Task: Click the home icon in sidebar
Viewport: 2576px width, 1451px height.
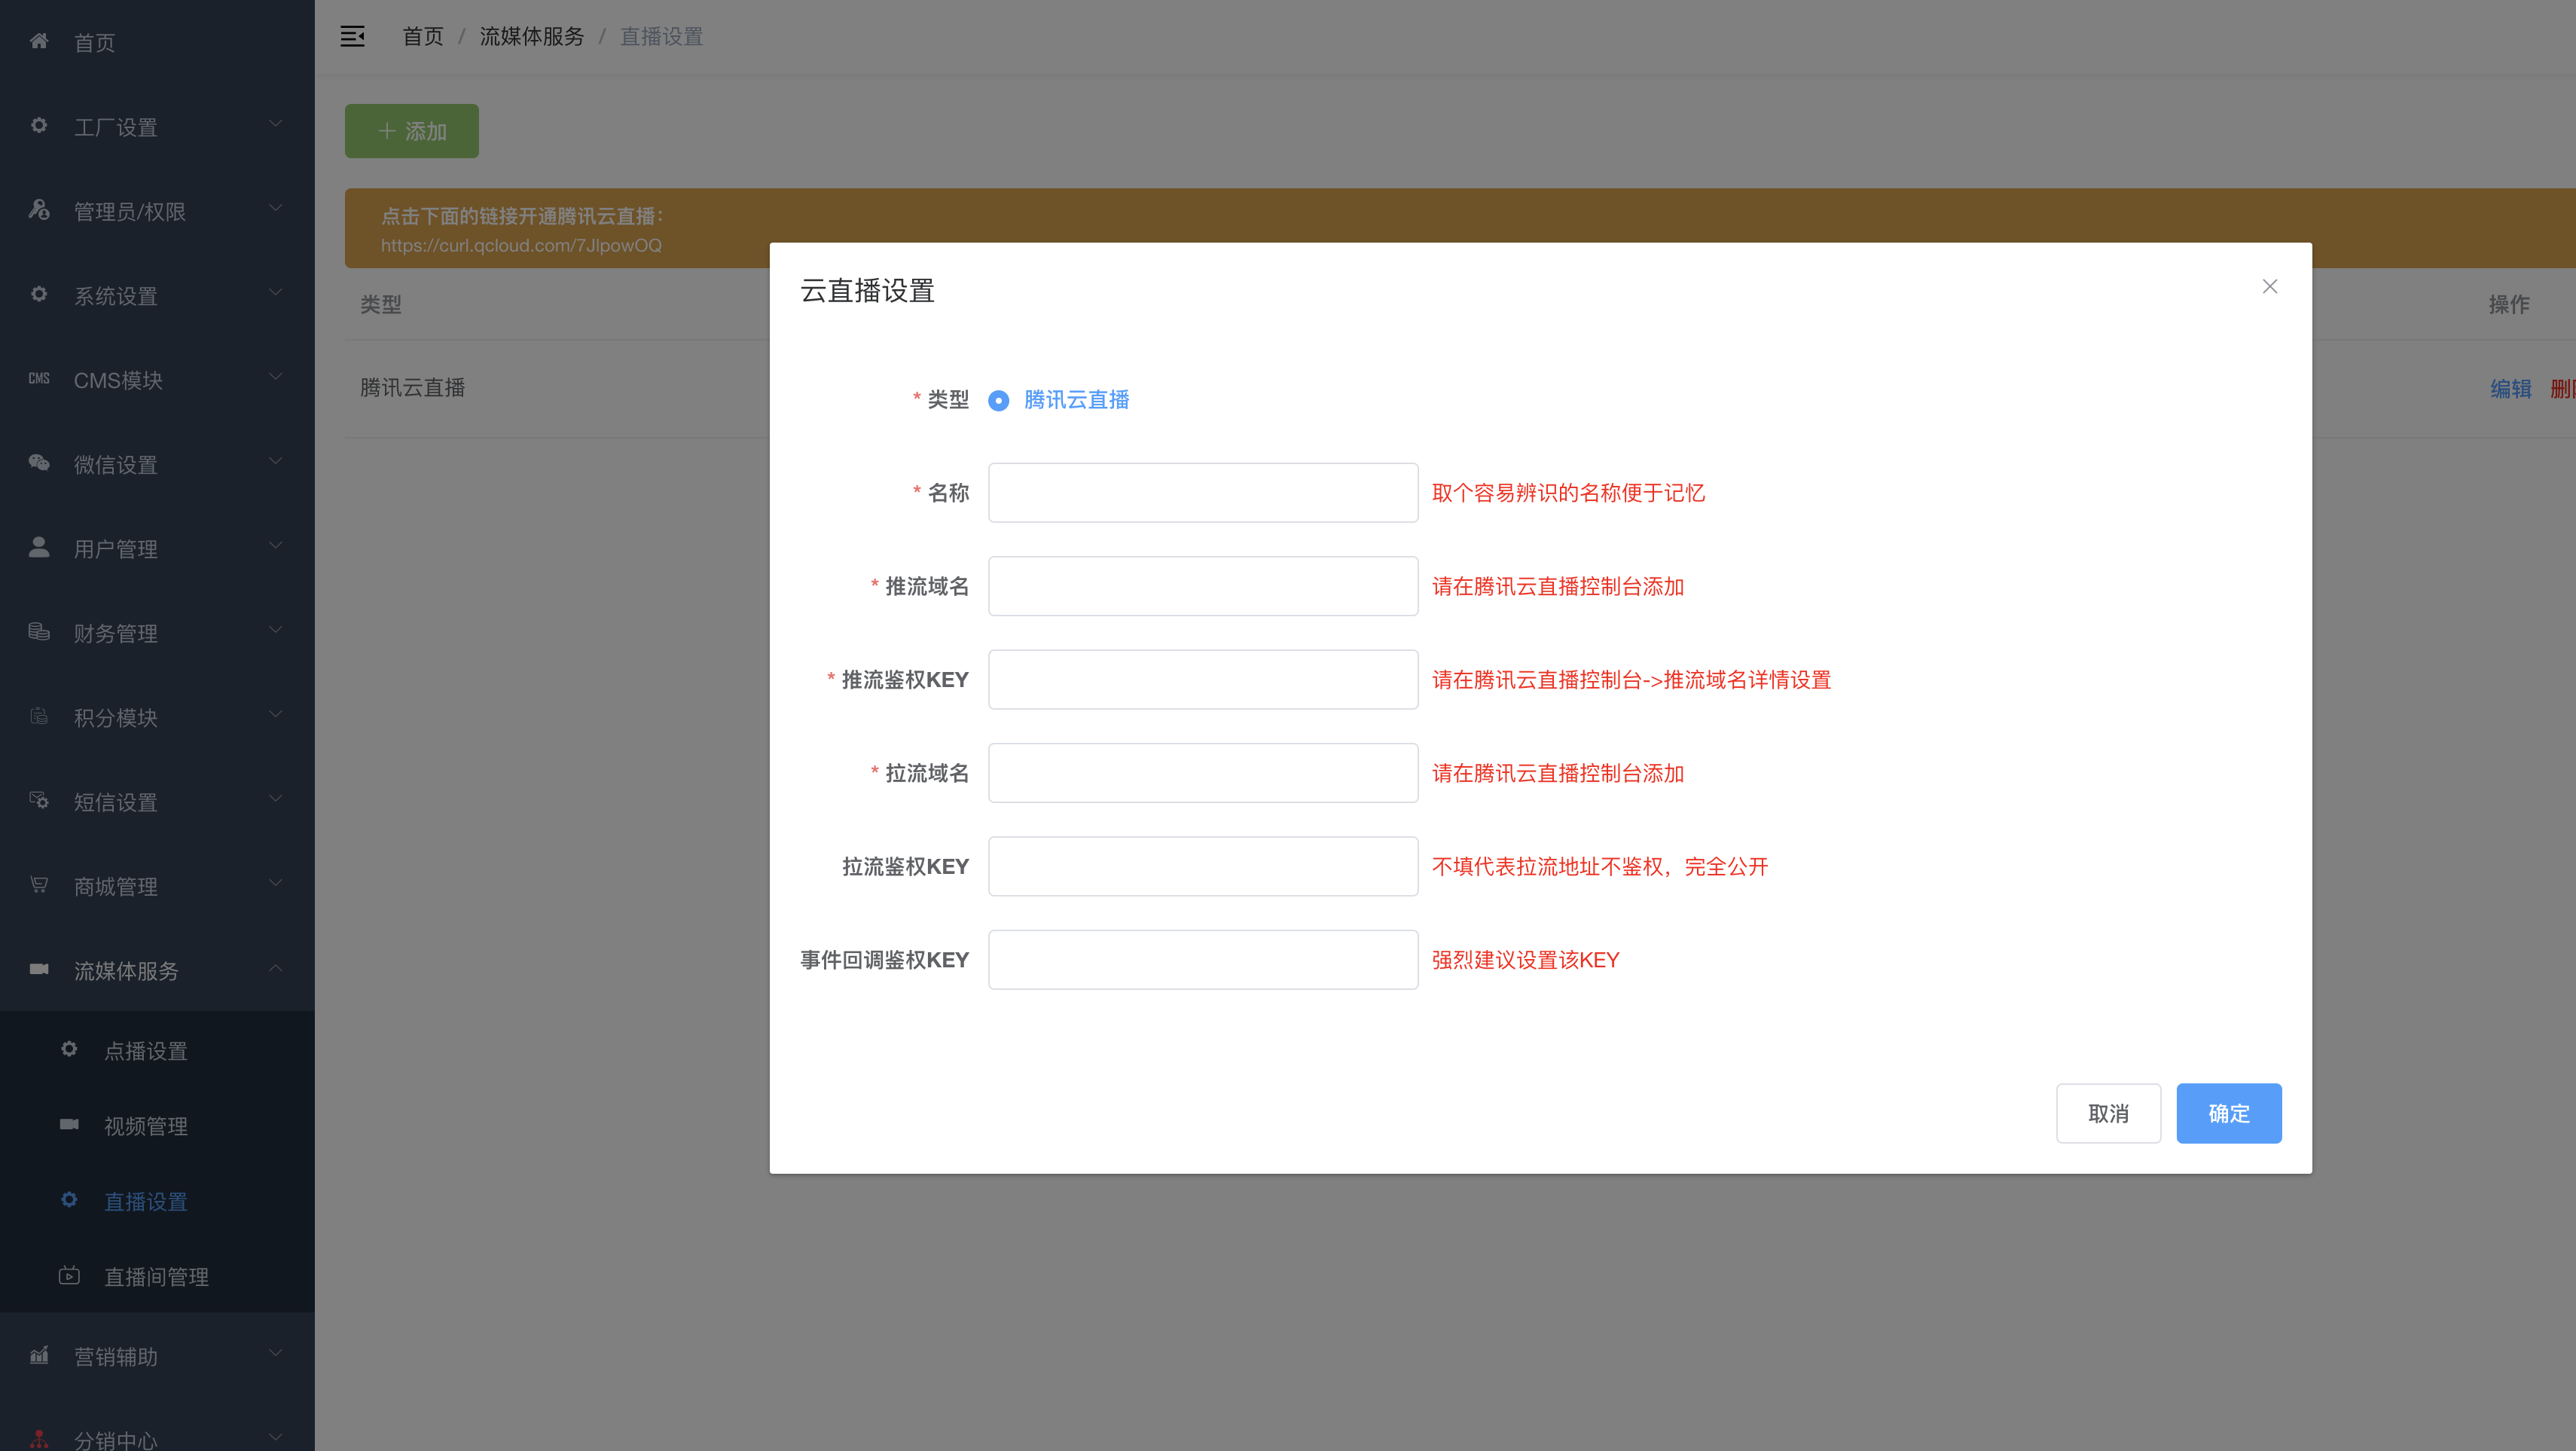Action: [x=39, y=41]
